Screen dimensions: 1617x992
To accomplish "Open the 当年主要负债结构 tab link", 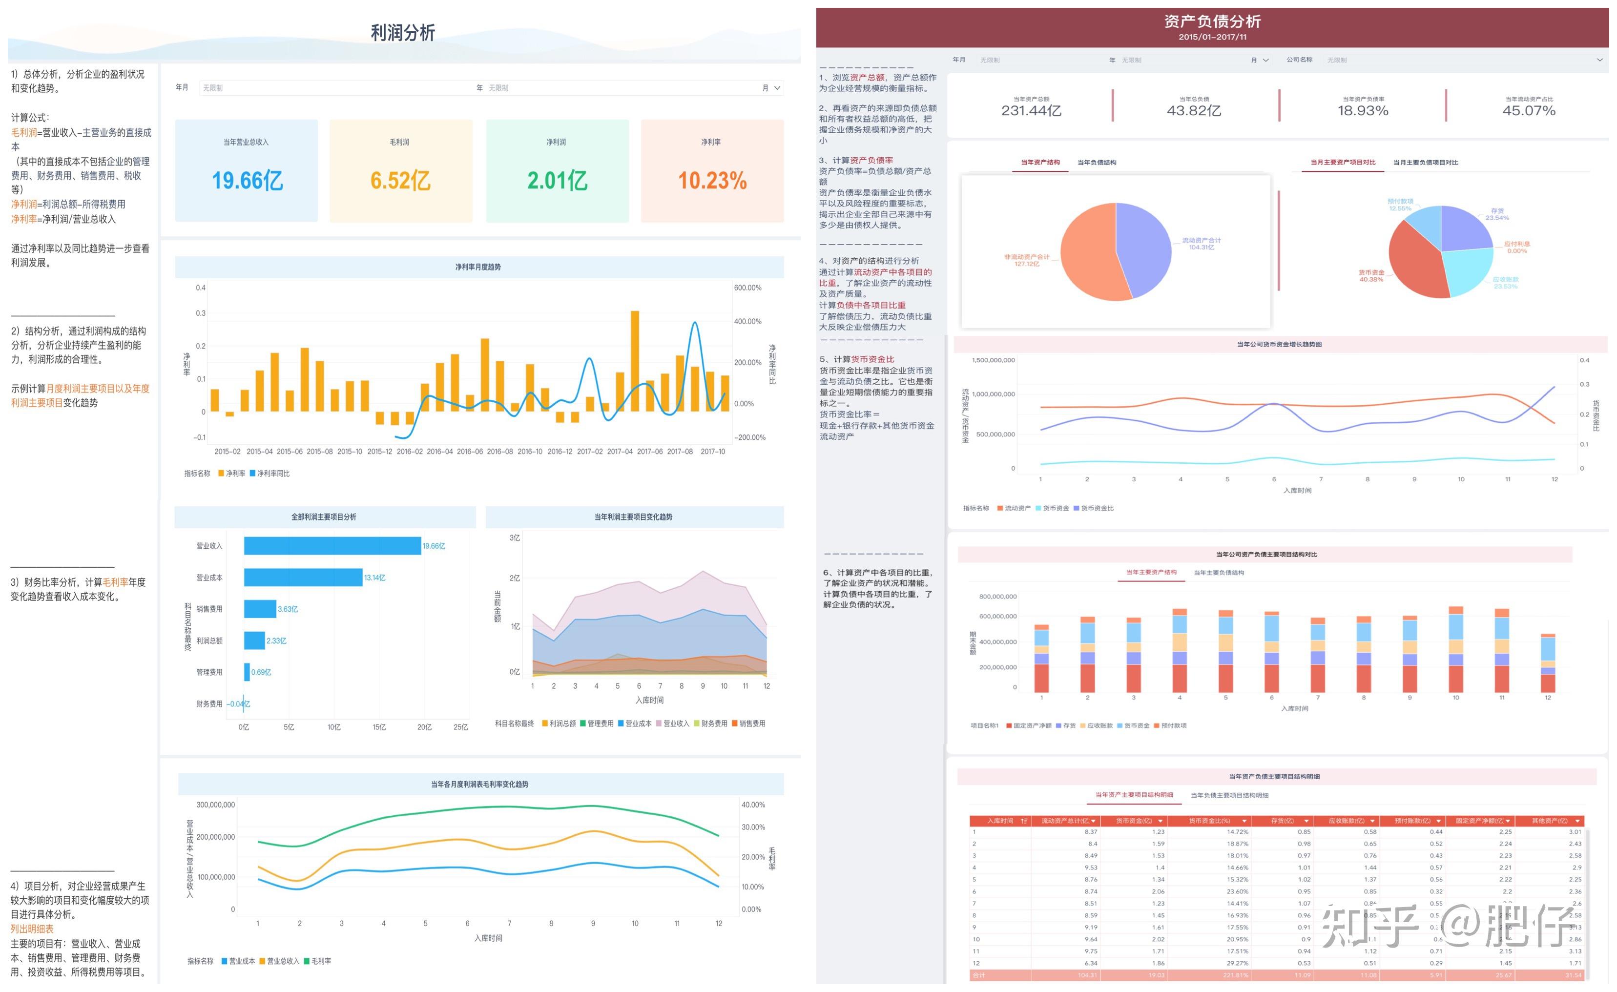I will point(1219,573).
